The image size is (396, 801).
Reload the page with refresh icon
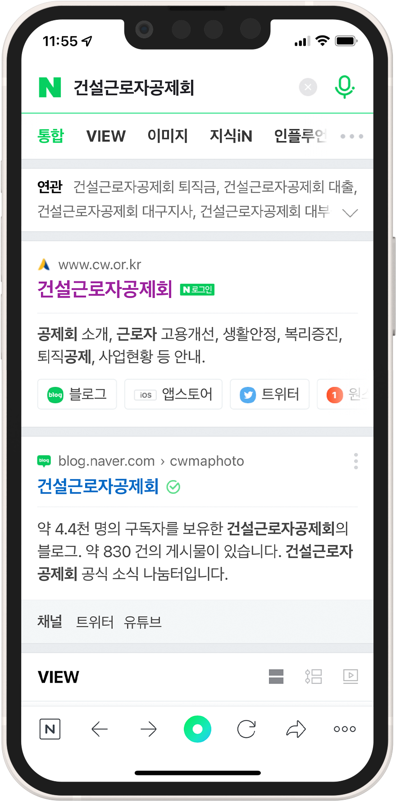click(246, 729)
